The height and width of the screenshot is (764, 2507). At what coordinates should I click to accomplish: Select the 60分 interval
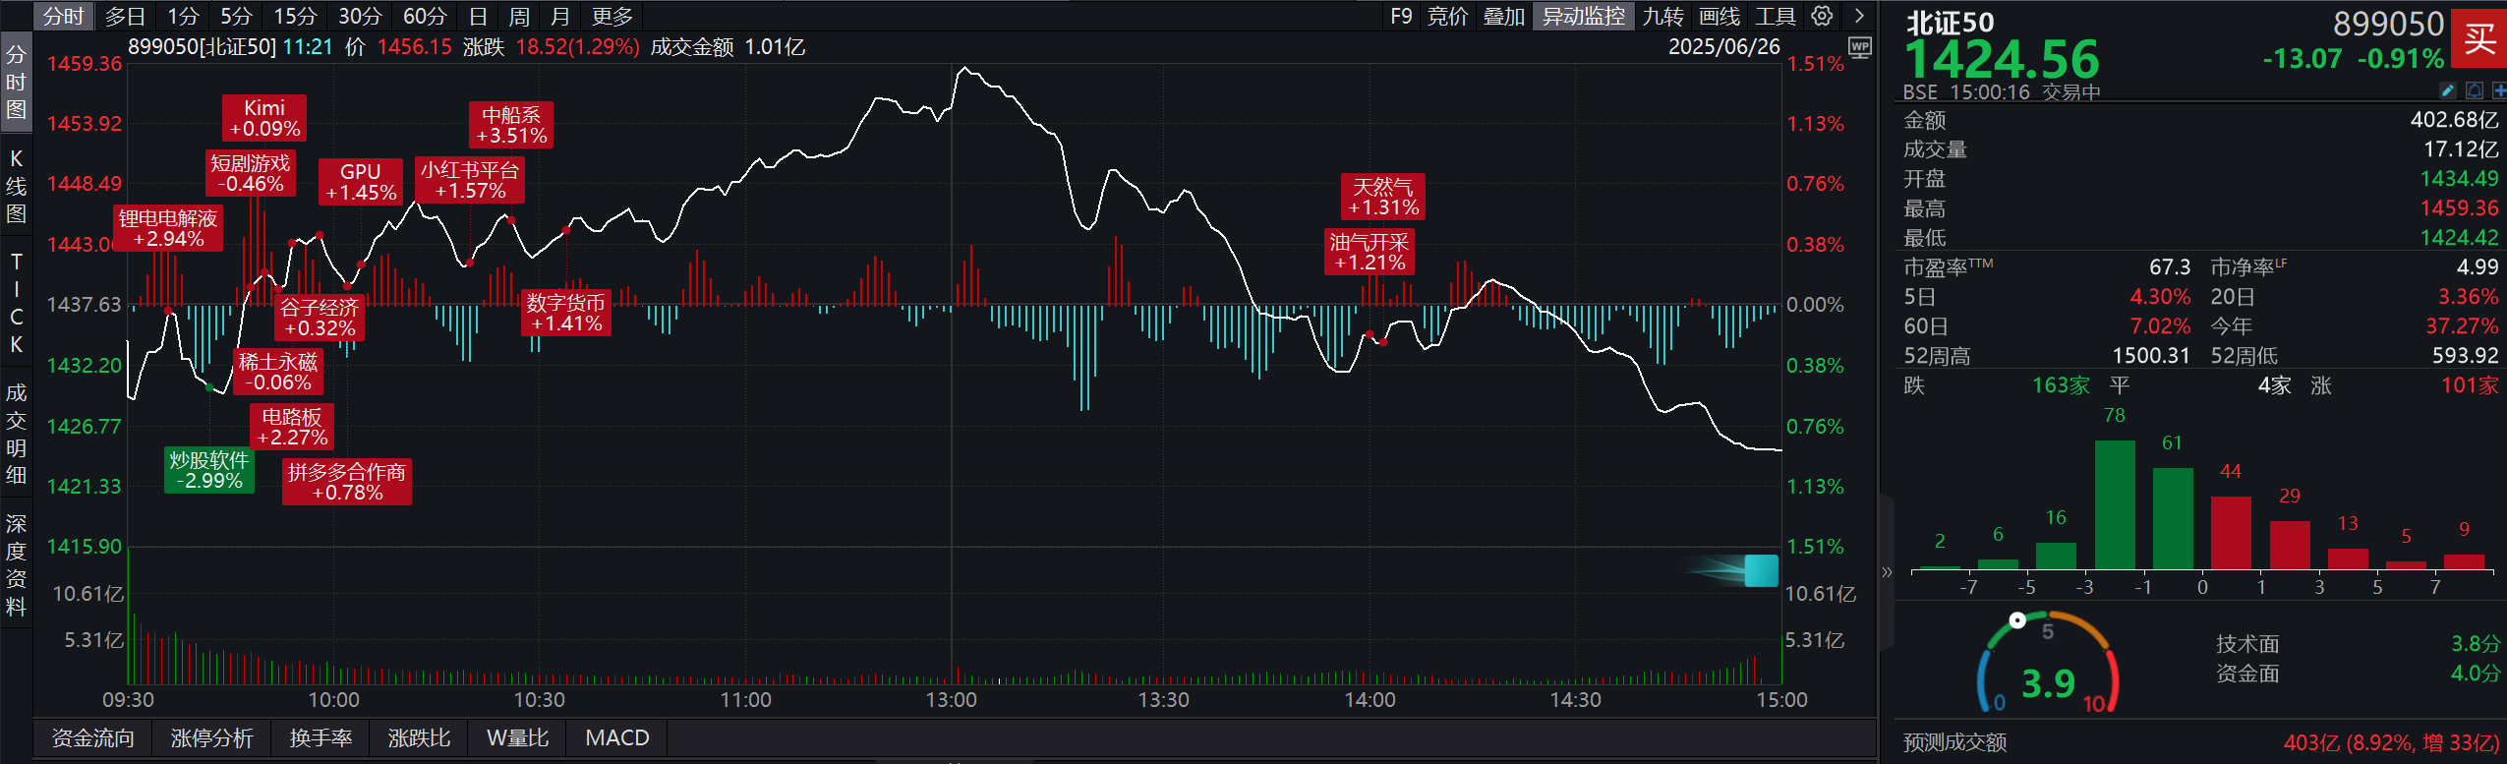(x=425, y=16)
